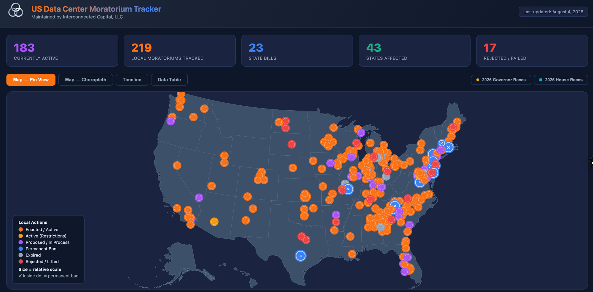593x292 pixels.
Task: Toggle the 2026 House Races overlay
Action: pos(561,80)
